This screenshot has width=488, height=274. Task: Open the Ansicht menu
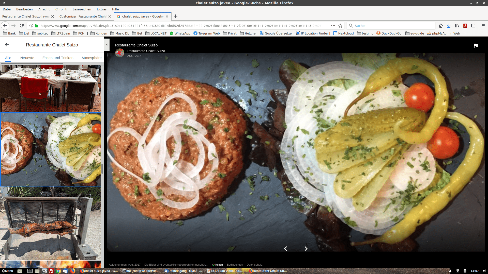[x=44, y=9]
